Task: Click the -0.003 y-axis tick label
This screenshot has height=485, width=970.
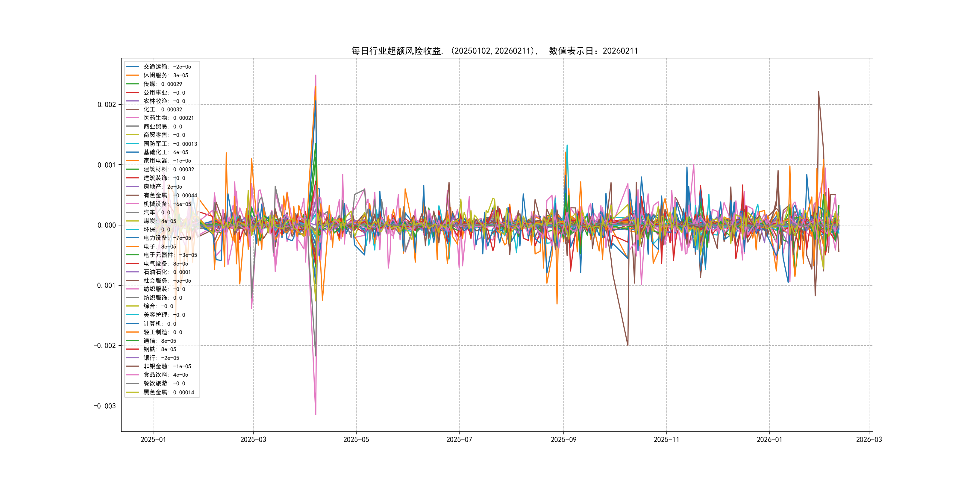Action: pyautogui.click(x=105, y=406)
